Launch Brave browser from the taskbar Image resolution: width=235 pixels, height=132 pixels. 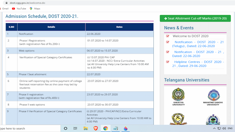pos(95,128)
